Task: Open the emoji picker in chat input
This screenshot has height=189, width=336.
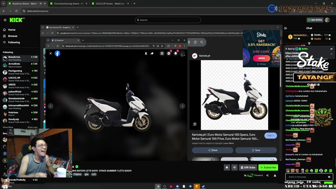Action: [329, 177]
